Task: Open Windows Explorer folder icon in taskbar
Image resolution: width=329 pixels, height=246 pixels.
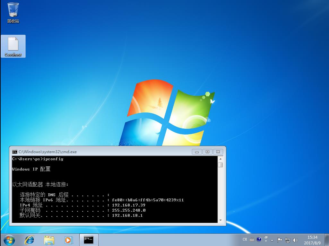Action: click(x=49, y=240)
